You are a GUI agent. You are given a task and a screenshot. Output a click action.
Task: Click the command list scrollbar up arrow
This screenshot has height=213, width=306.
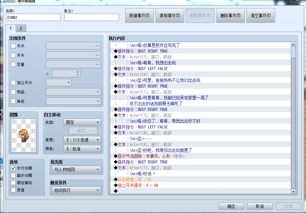(x=293, y=44)
